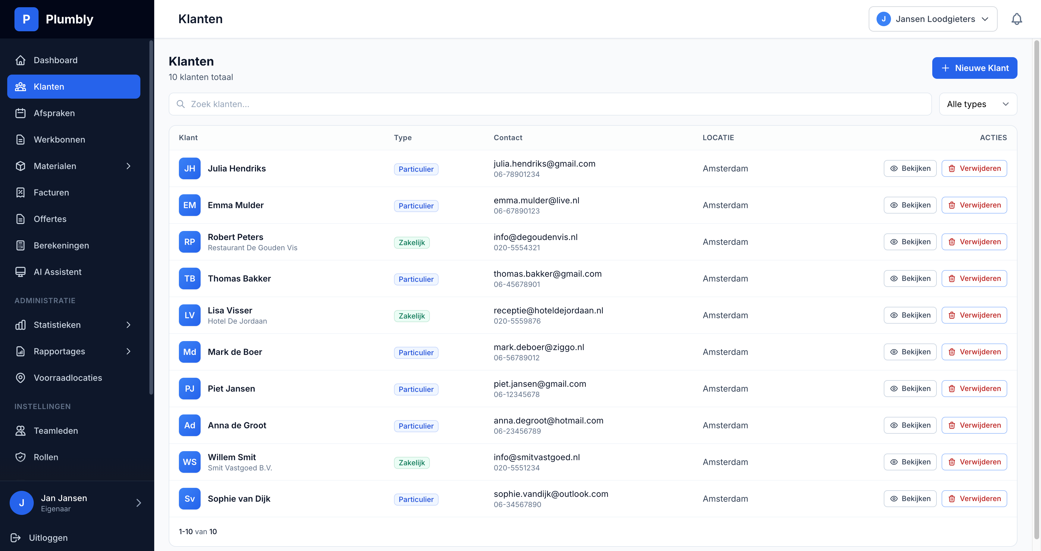This screenshot has height=551, width=1041.
Task: Click the Dashboard home icon
Action: pyautogui.click(x=20, y=60)
